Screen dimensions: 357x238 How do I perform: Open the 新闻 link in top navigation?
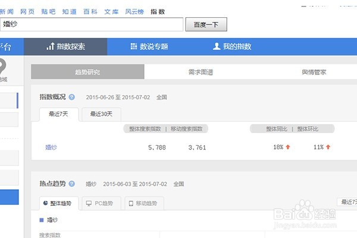(7, 12)
